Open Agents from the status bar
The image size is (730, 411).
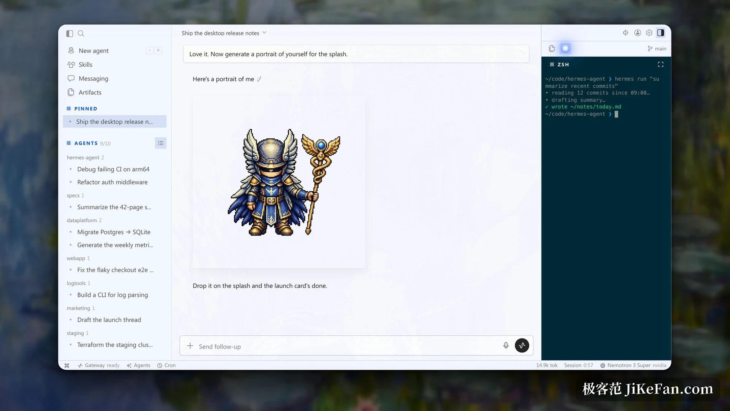pos(138,365)
